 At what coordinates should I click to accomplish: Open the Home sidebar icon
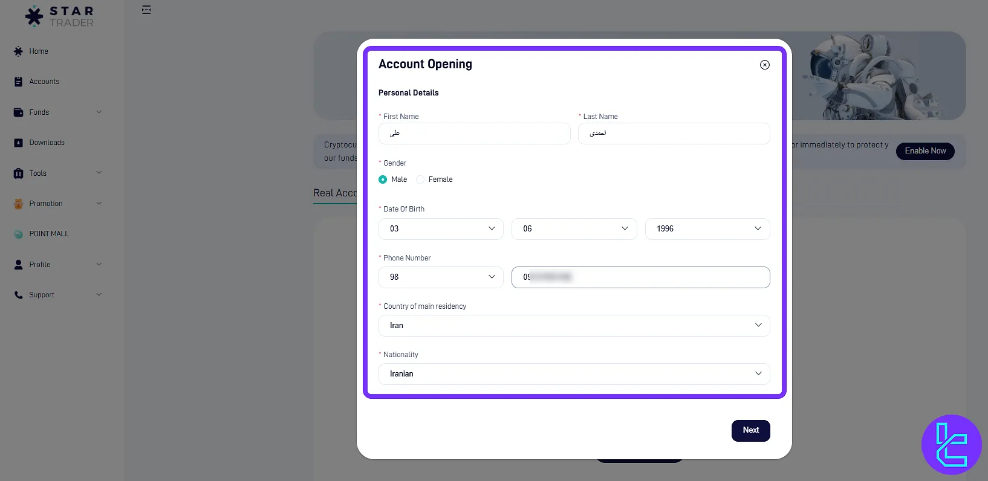point(18,51)
